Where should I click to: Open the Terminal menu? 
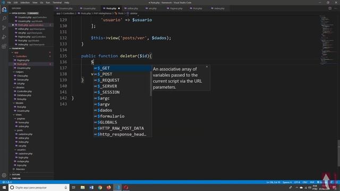click(x=57, y=3)
